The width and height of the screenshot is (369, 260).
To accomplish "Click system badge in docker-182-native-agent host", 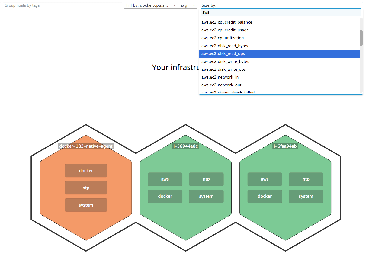I will point(86,205).
